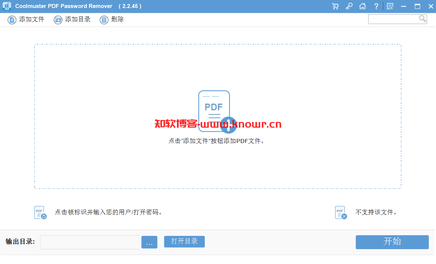This screenshot has width=436, height=264.
Task: Click text 点击“添加文件”按钮添加PDF文件。
Action: click(x=217, y=141)
